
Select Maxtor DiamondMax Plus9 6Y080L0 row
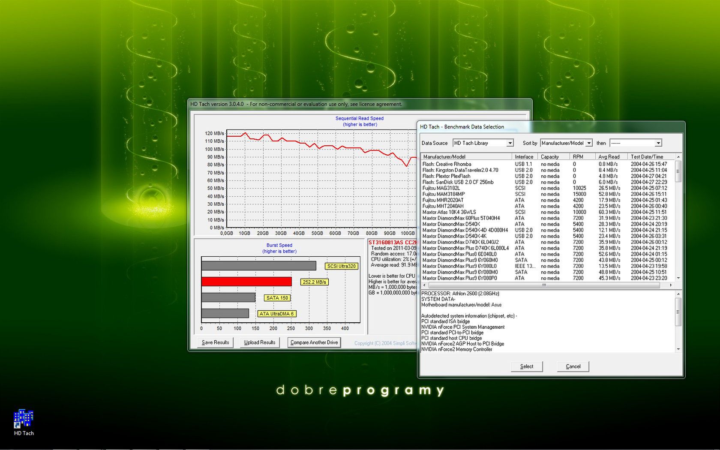coord(548,266)
